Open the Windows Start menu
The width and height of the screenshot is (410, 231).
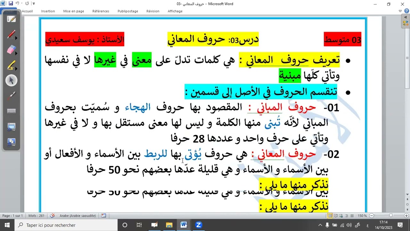coord(7,225)
